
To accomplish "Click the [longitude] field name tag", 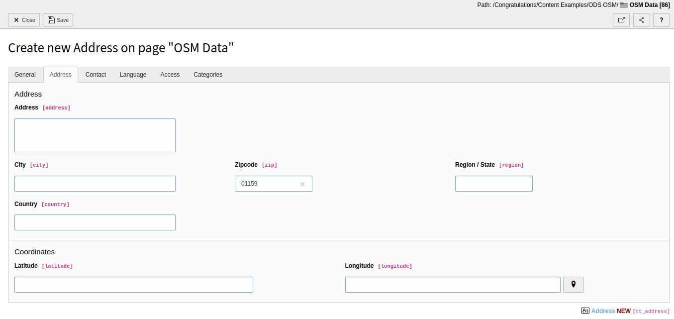I will click(395, 266).
